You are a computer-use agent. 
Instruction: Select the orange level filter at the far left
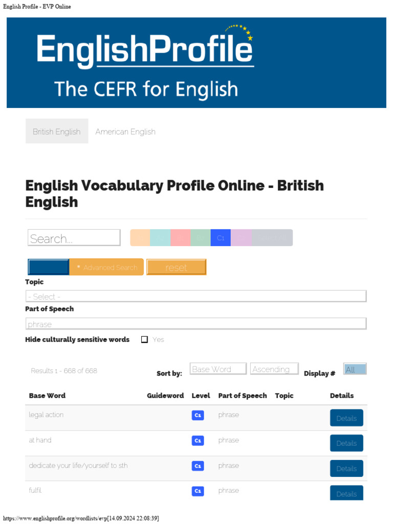click(140, 238)
